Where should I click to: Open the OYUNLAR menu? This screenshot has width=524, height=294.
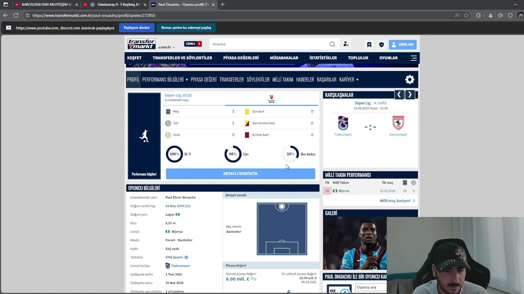pos(388,58)
